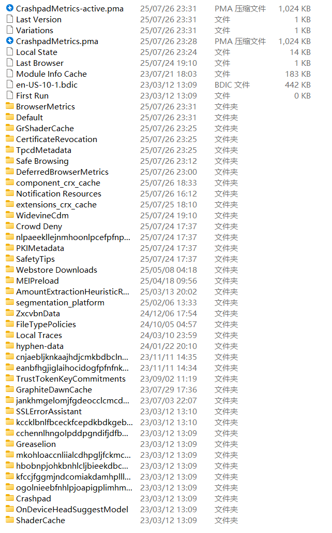The width and height of the screenshot is (332, 533).
Task: Click the GrShaderCache folder icon
Action: click(9, 128)
